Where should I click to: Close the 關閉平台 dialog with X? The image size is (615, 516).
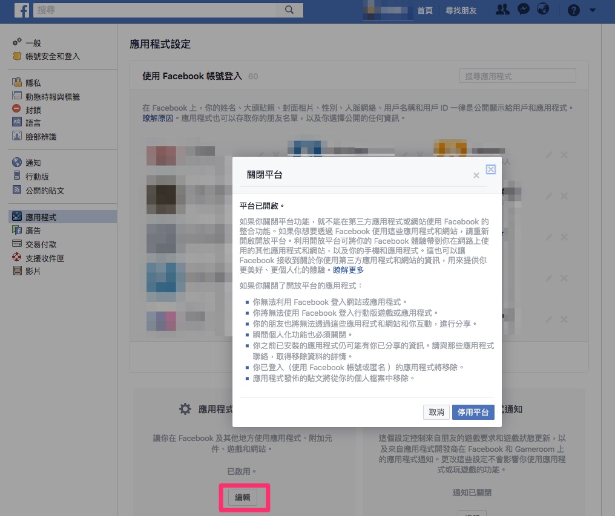476,175
